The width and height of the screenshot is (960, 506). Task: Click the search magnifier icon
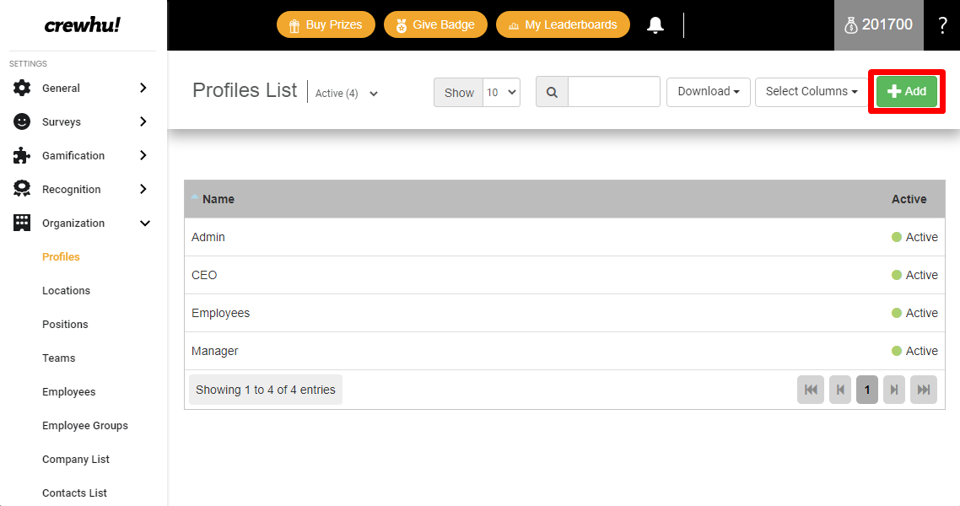click(x=552, y=92)
